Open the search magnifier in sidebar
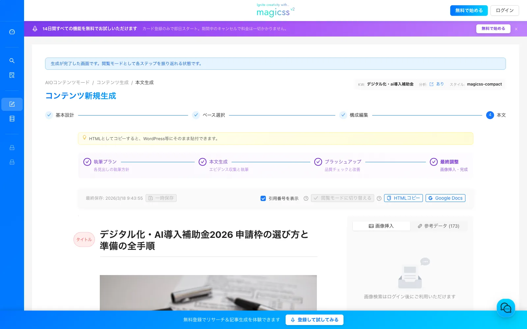The width and height of the screenshot is (527, 329). (12, 61)
